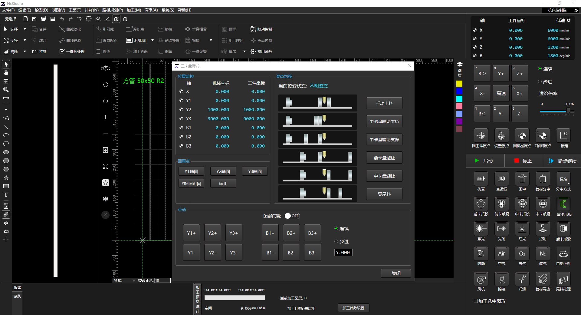This screenshot has height=315, width=581.
Task: Click the front chuck release (前卡爪松) icon
Action: 481,204
